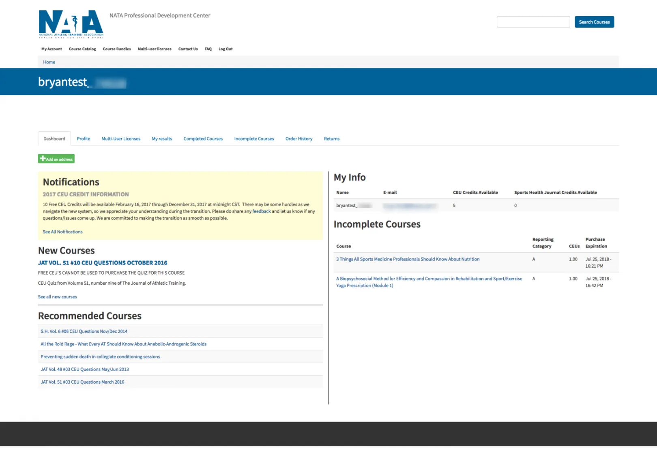Open JAT Vol. 51 #03 CEU Questions March 2016
Screen dimensions: 657x453
click(82, 382)
